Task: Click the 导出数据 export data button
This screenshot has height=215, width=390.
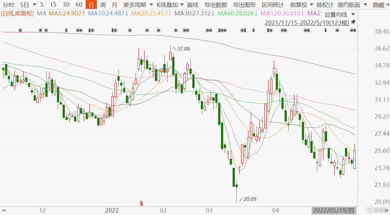Action: coord(216,5)
